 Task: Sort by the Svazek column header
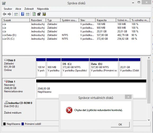[x=16, y=20]
